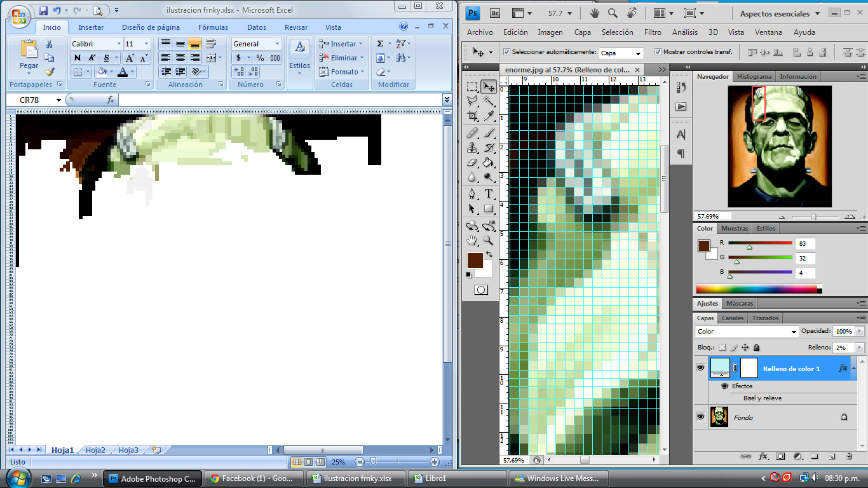The height and width of the screenshot is (488, 868).
Task: Toggle italic K button in Excel
Action: tap(91, 58)
